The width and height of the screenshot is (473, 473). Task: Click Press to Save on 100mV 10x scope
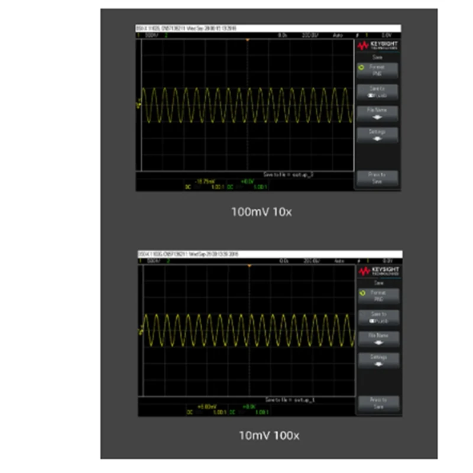[x=377, y=178]
